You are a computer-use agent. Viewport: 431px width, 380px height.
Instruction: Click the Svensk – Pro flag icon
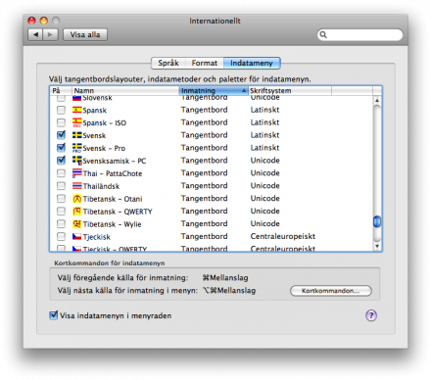click(77, 148)
